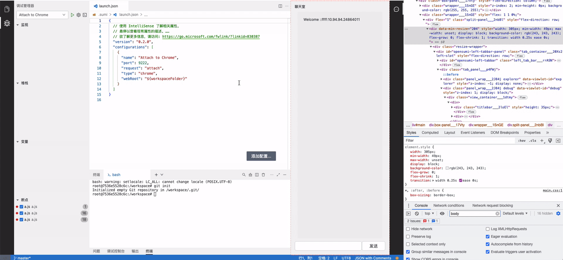The width and height of the screenshot is (563, 260).
Task: Open the 调试控制台 debug console tab
Action: pyautogui.click(x=116, y=251)
